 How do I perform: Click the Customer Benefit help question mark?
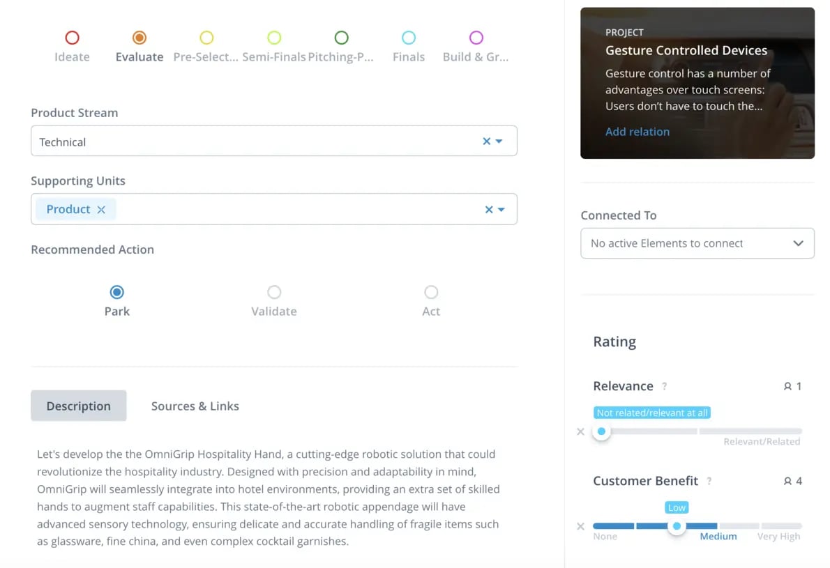tap(709, 481)
